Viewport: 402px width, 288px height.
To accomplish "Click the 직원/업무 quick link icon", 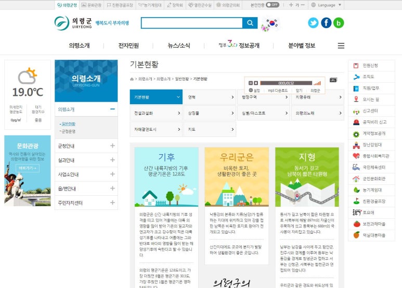I will click(x=356, y=89).
